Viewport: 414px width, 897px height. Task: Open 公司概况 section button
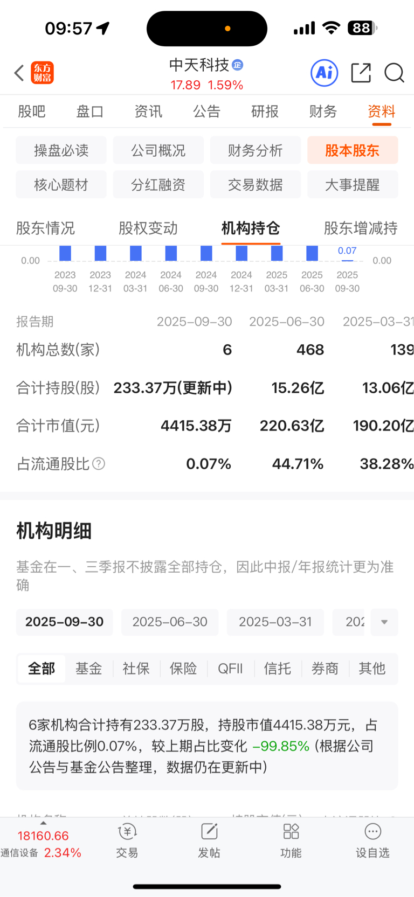pos(158,150)
